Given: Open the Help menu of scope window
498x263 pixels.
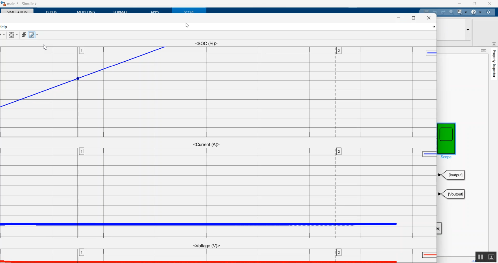Looking at the screenshot, I should pyautogui.click(x=3, y=27).
